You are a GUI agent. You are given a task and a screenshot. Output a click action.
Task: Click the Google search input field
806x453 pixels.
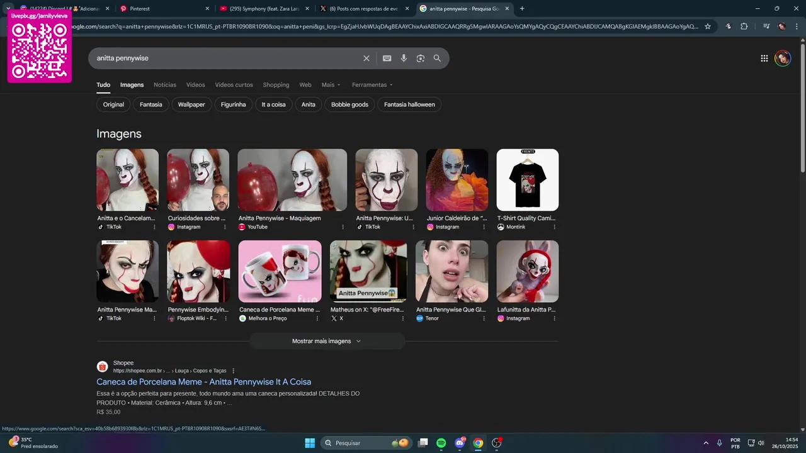coord(227,58)
